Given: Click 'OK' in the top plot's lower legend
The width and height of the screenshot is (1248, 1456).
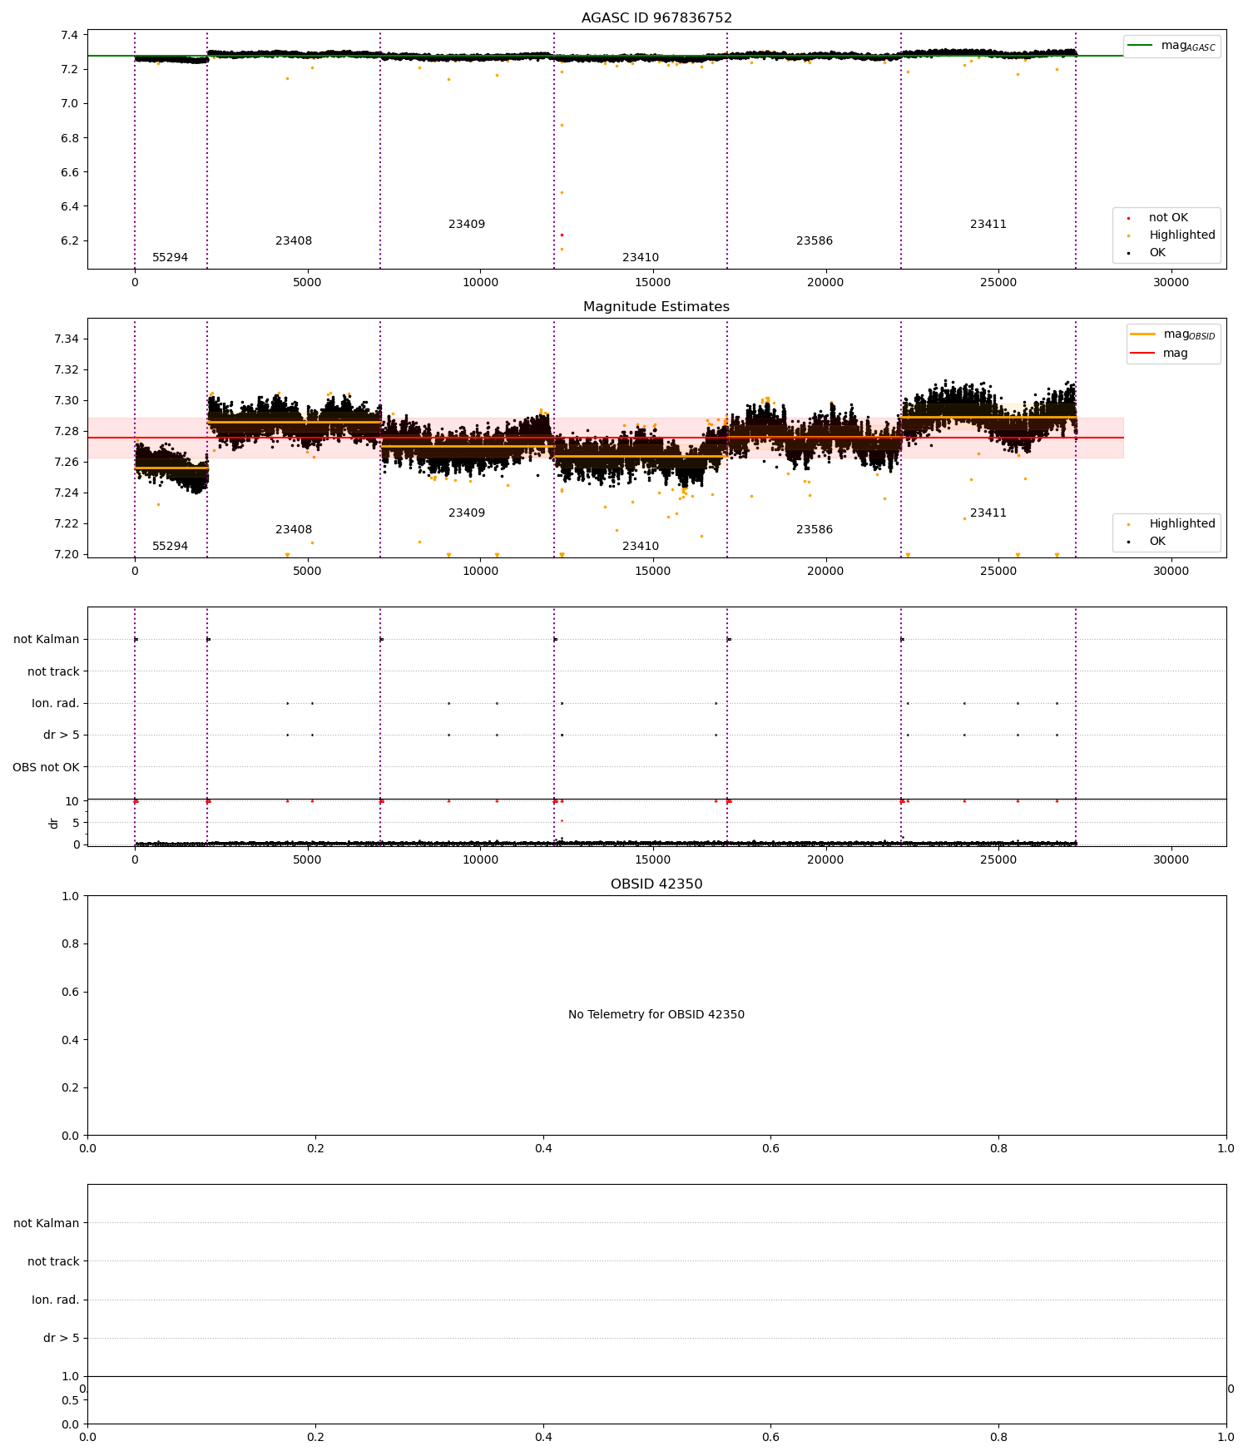Looking at the screenshot, I should 1157,253.
